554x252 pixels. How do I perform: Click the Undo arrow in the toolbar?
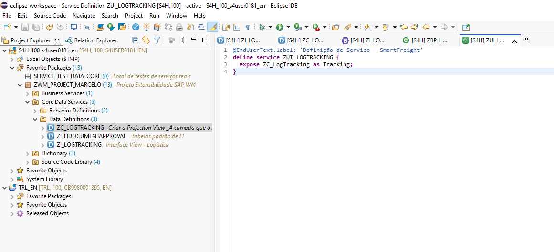49,27
